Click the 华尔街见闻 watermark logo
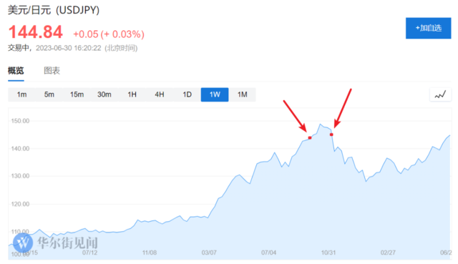Viewport: 458px width, 264px height. click(x=56, y=243)
